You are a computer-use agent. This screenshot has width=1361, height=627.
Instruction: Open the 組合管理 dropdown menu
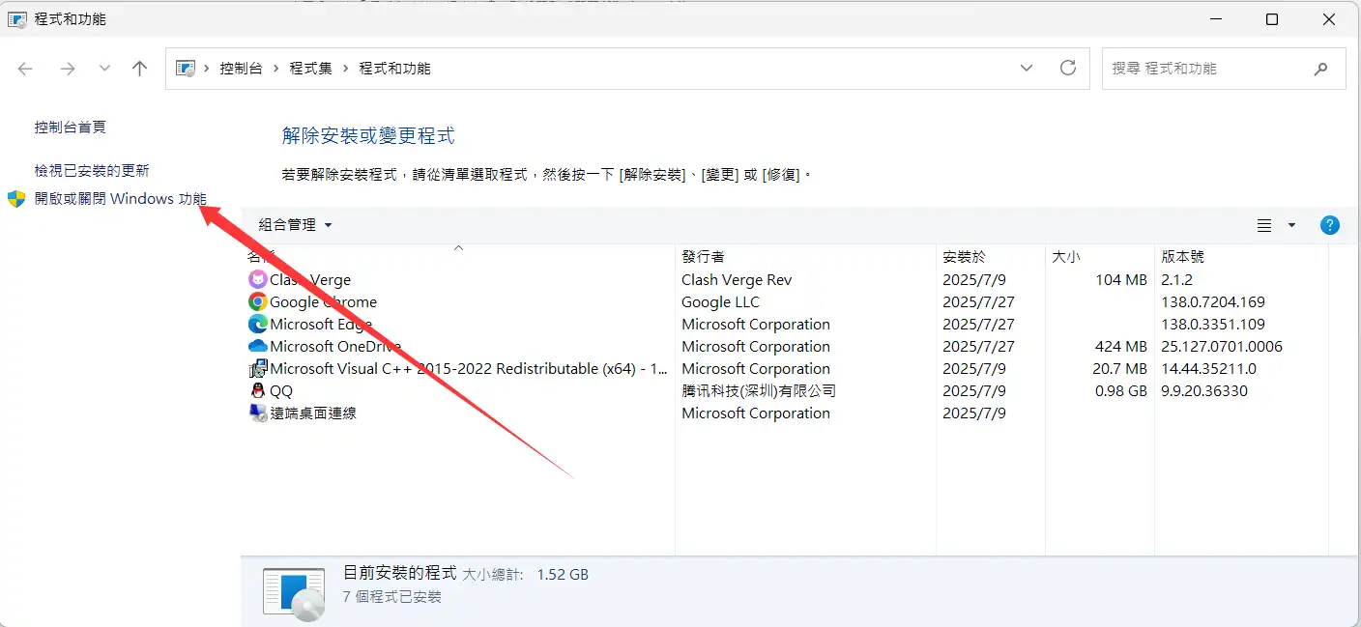click(295, 225)
